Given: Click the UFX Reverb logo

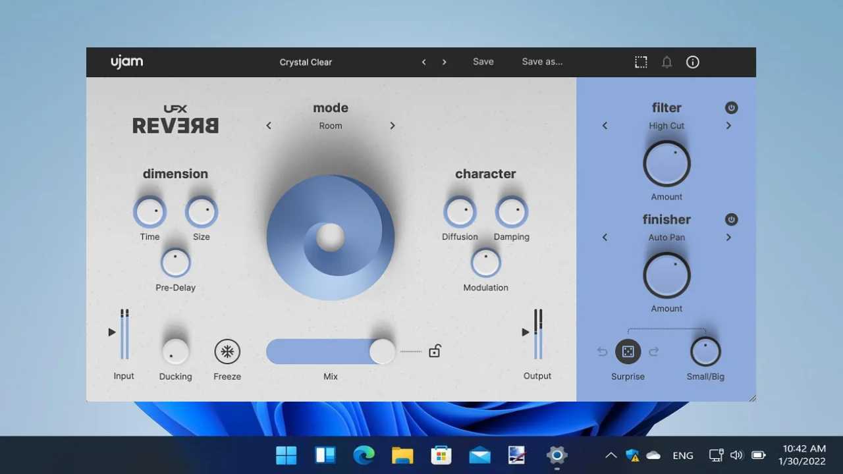Looking at the screenshot, I should (175, 119).
